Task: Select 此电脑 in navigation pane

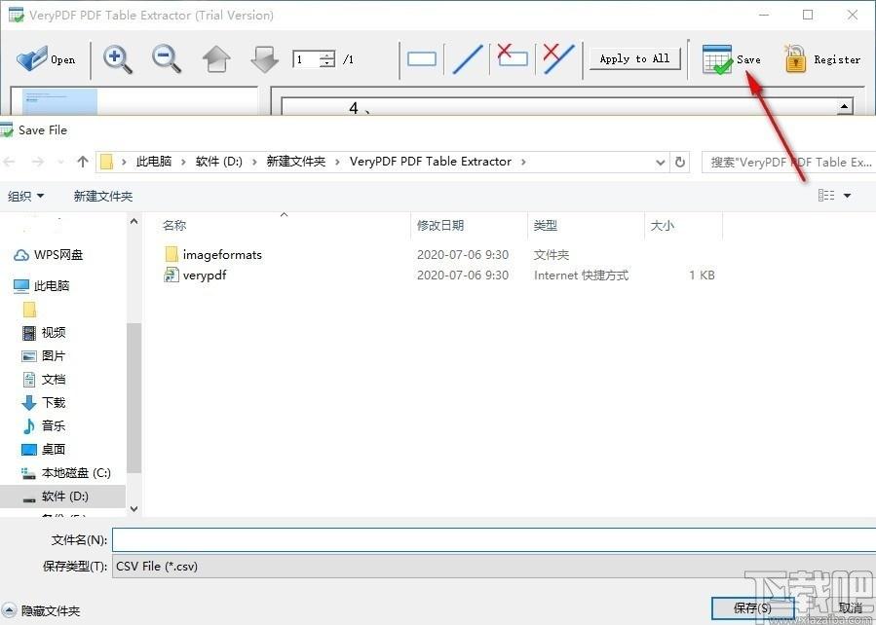Action: point(41,285)
